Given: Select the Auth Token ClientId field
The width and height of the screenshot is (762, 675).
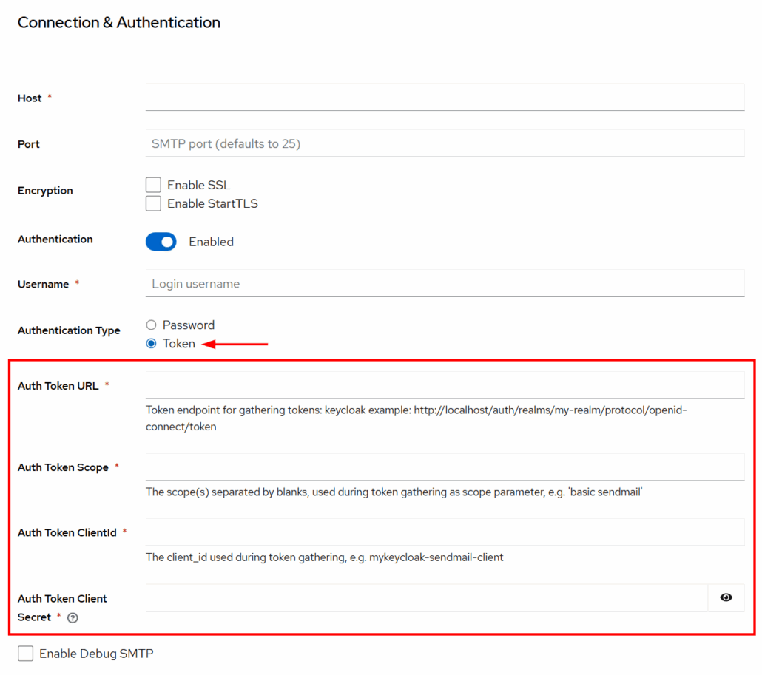Looking at the screenshot, I should coord(445,532).
